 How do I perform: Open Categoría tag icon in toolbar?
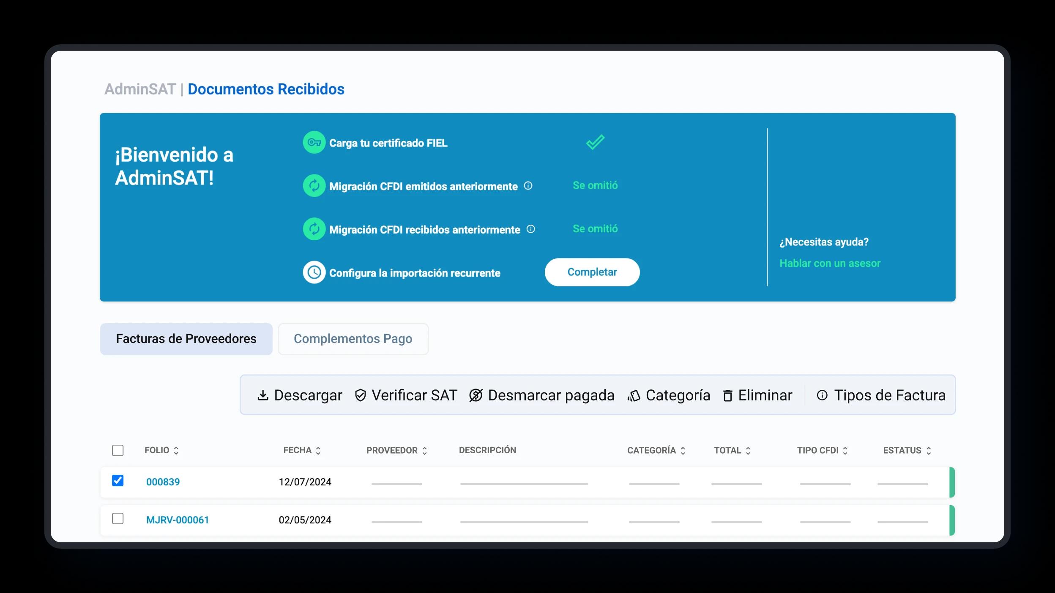click(634, 396)
